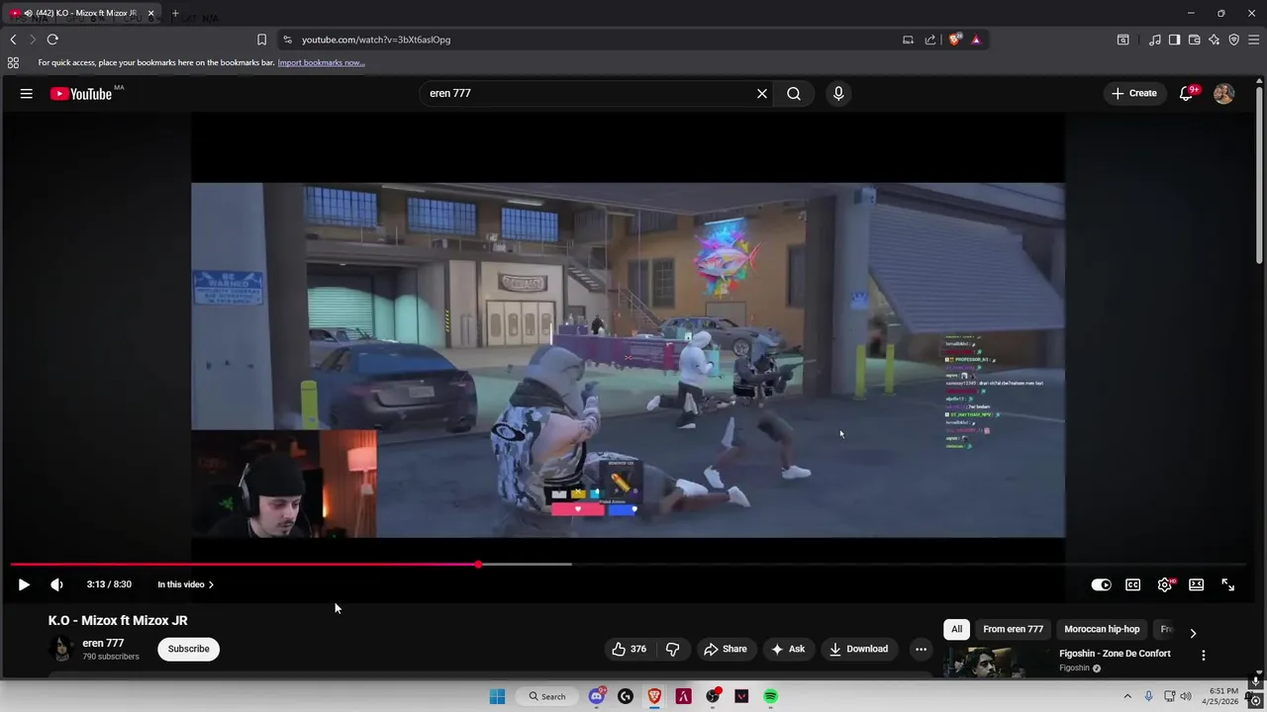The width and height of the screenshot is (1267, 712).
Task: Expand the 'In this video' chapters
Action: click(x=185, y=584)
